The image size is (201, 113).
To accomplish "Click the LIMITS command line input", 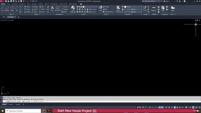I will [x=102, y=101].
